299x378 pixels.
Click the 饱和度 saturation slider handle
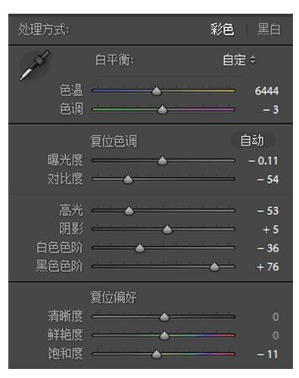coord(157,354)
